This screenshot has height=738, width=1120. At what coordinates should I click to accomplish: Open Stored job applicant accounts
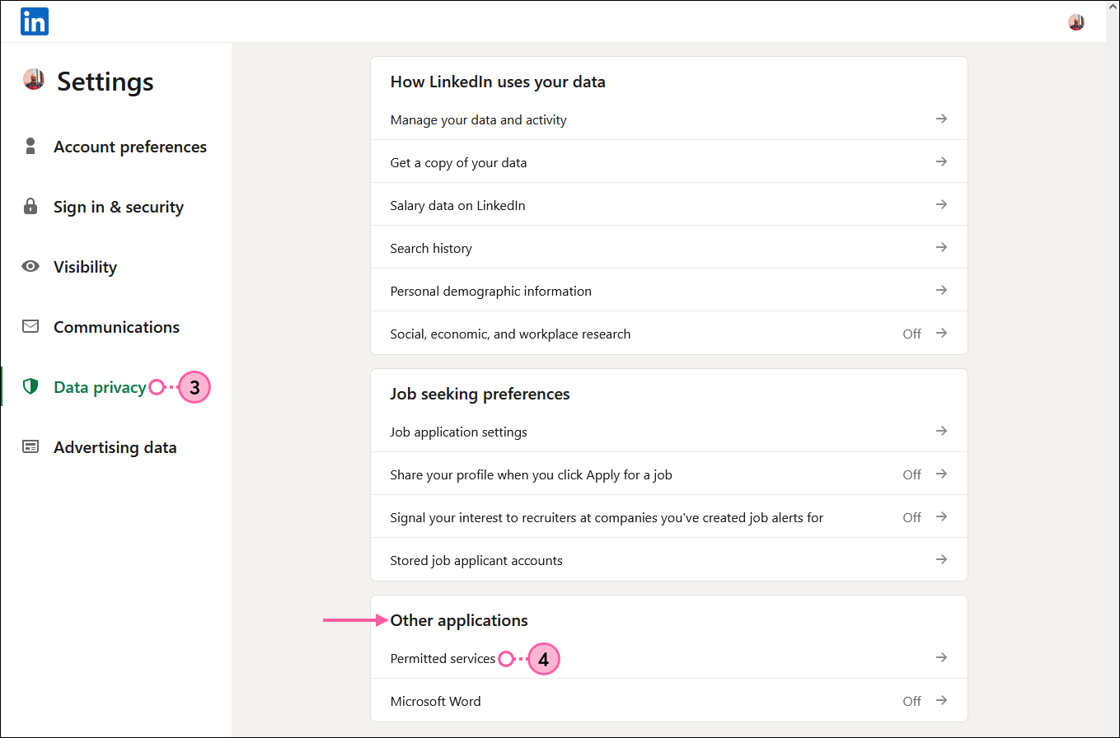pos(669,560)
